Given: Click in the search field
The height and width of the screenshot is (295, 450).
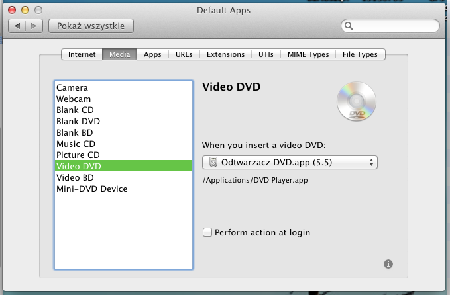Looking at the screenshot, I should coord(394,26).
